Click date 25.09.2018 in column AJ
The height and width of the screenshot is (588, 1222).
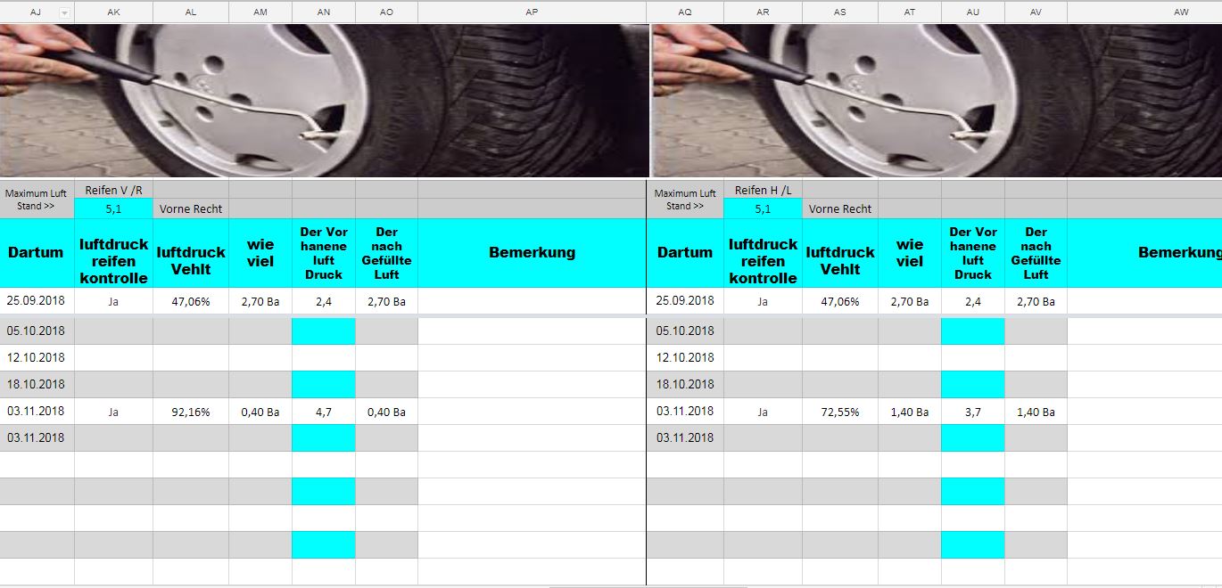[37, 301]
